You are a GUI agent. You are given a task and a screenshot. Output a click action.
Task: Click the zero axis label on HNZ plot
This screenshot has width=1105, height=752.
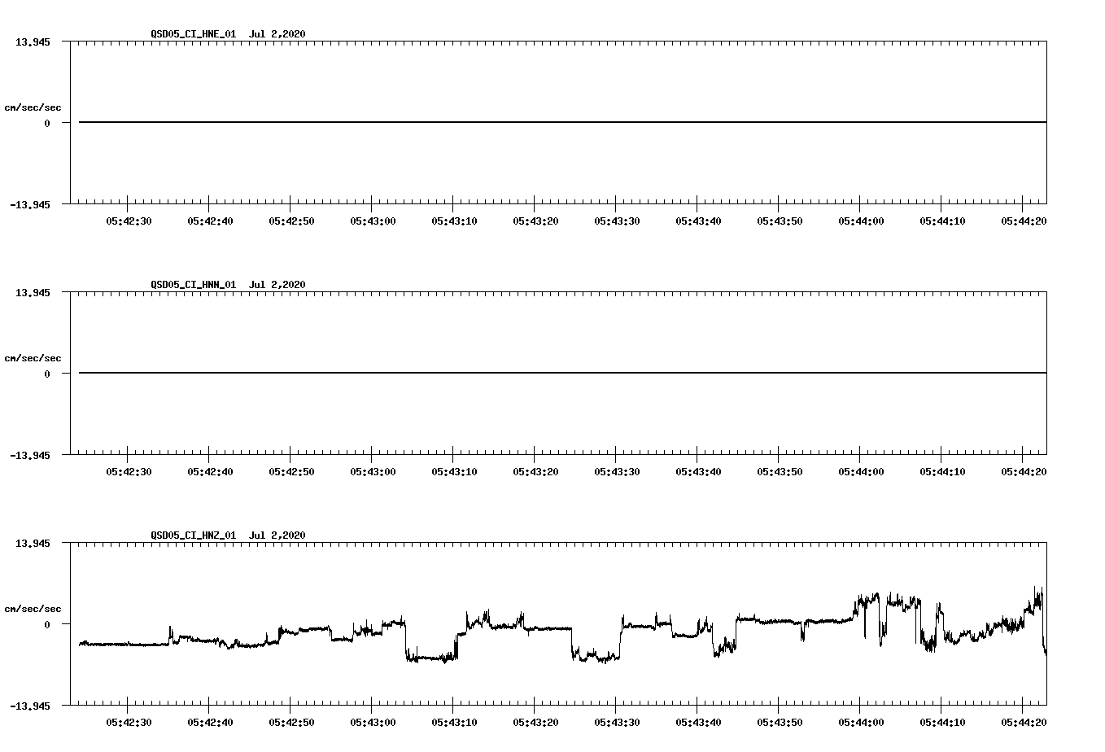tap(47, 624)
